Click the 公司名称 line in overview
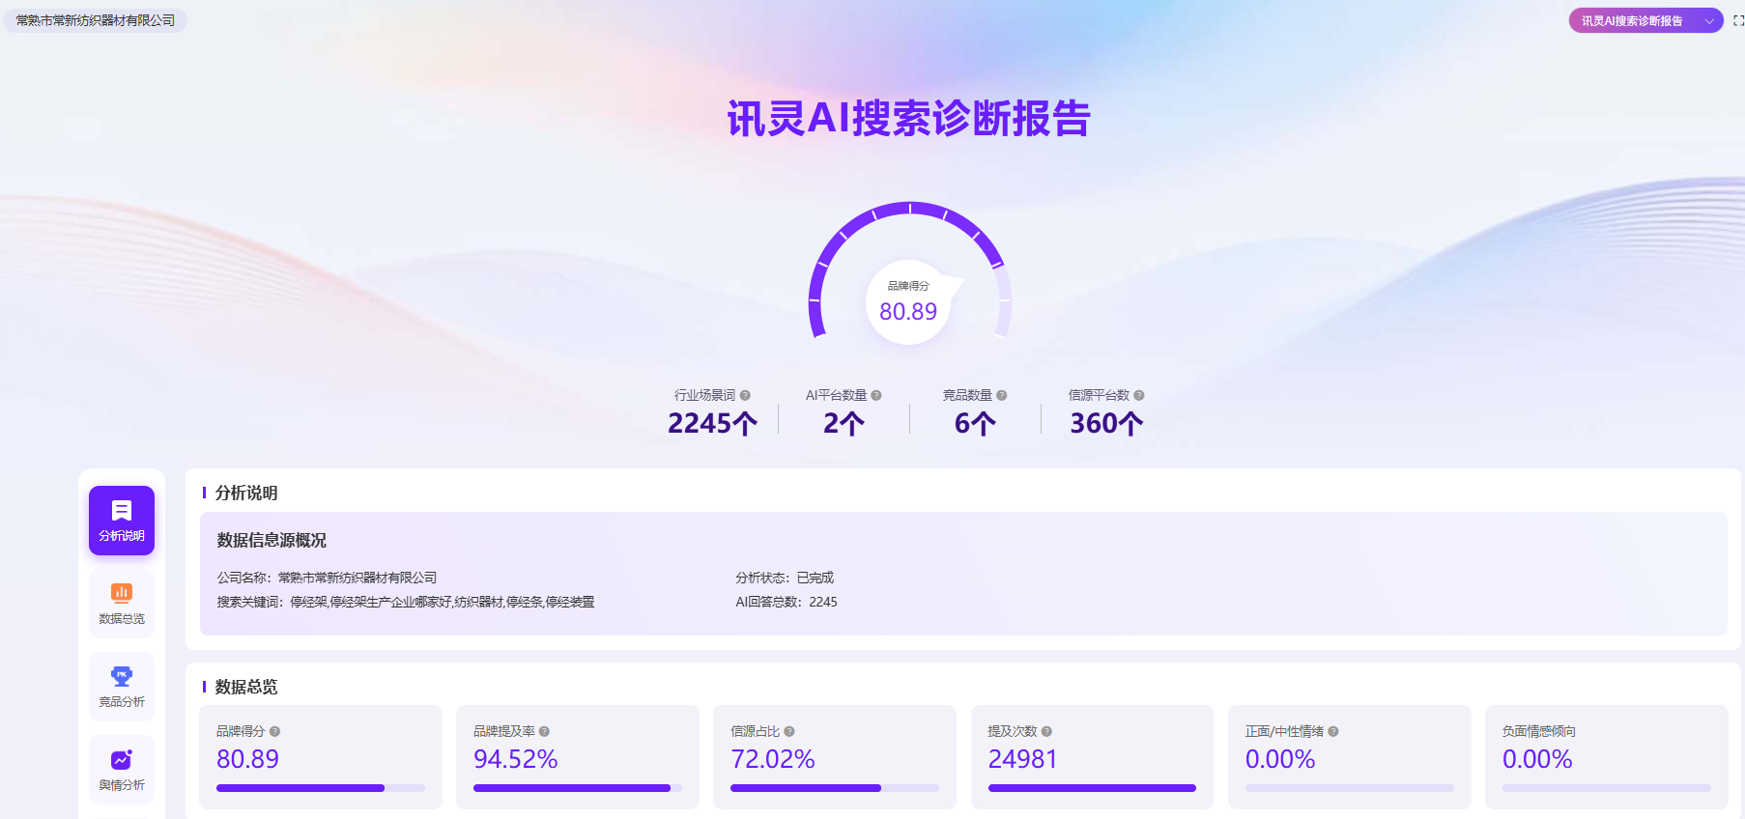 [x=327, y=578]
